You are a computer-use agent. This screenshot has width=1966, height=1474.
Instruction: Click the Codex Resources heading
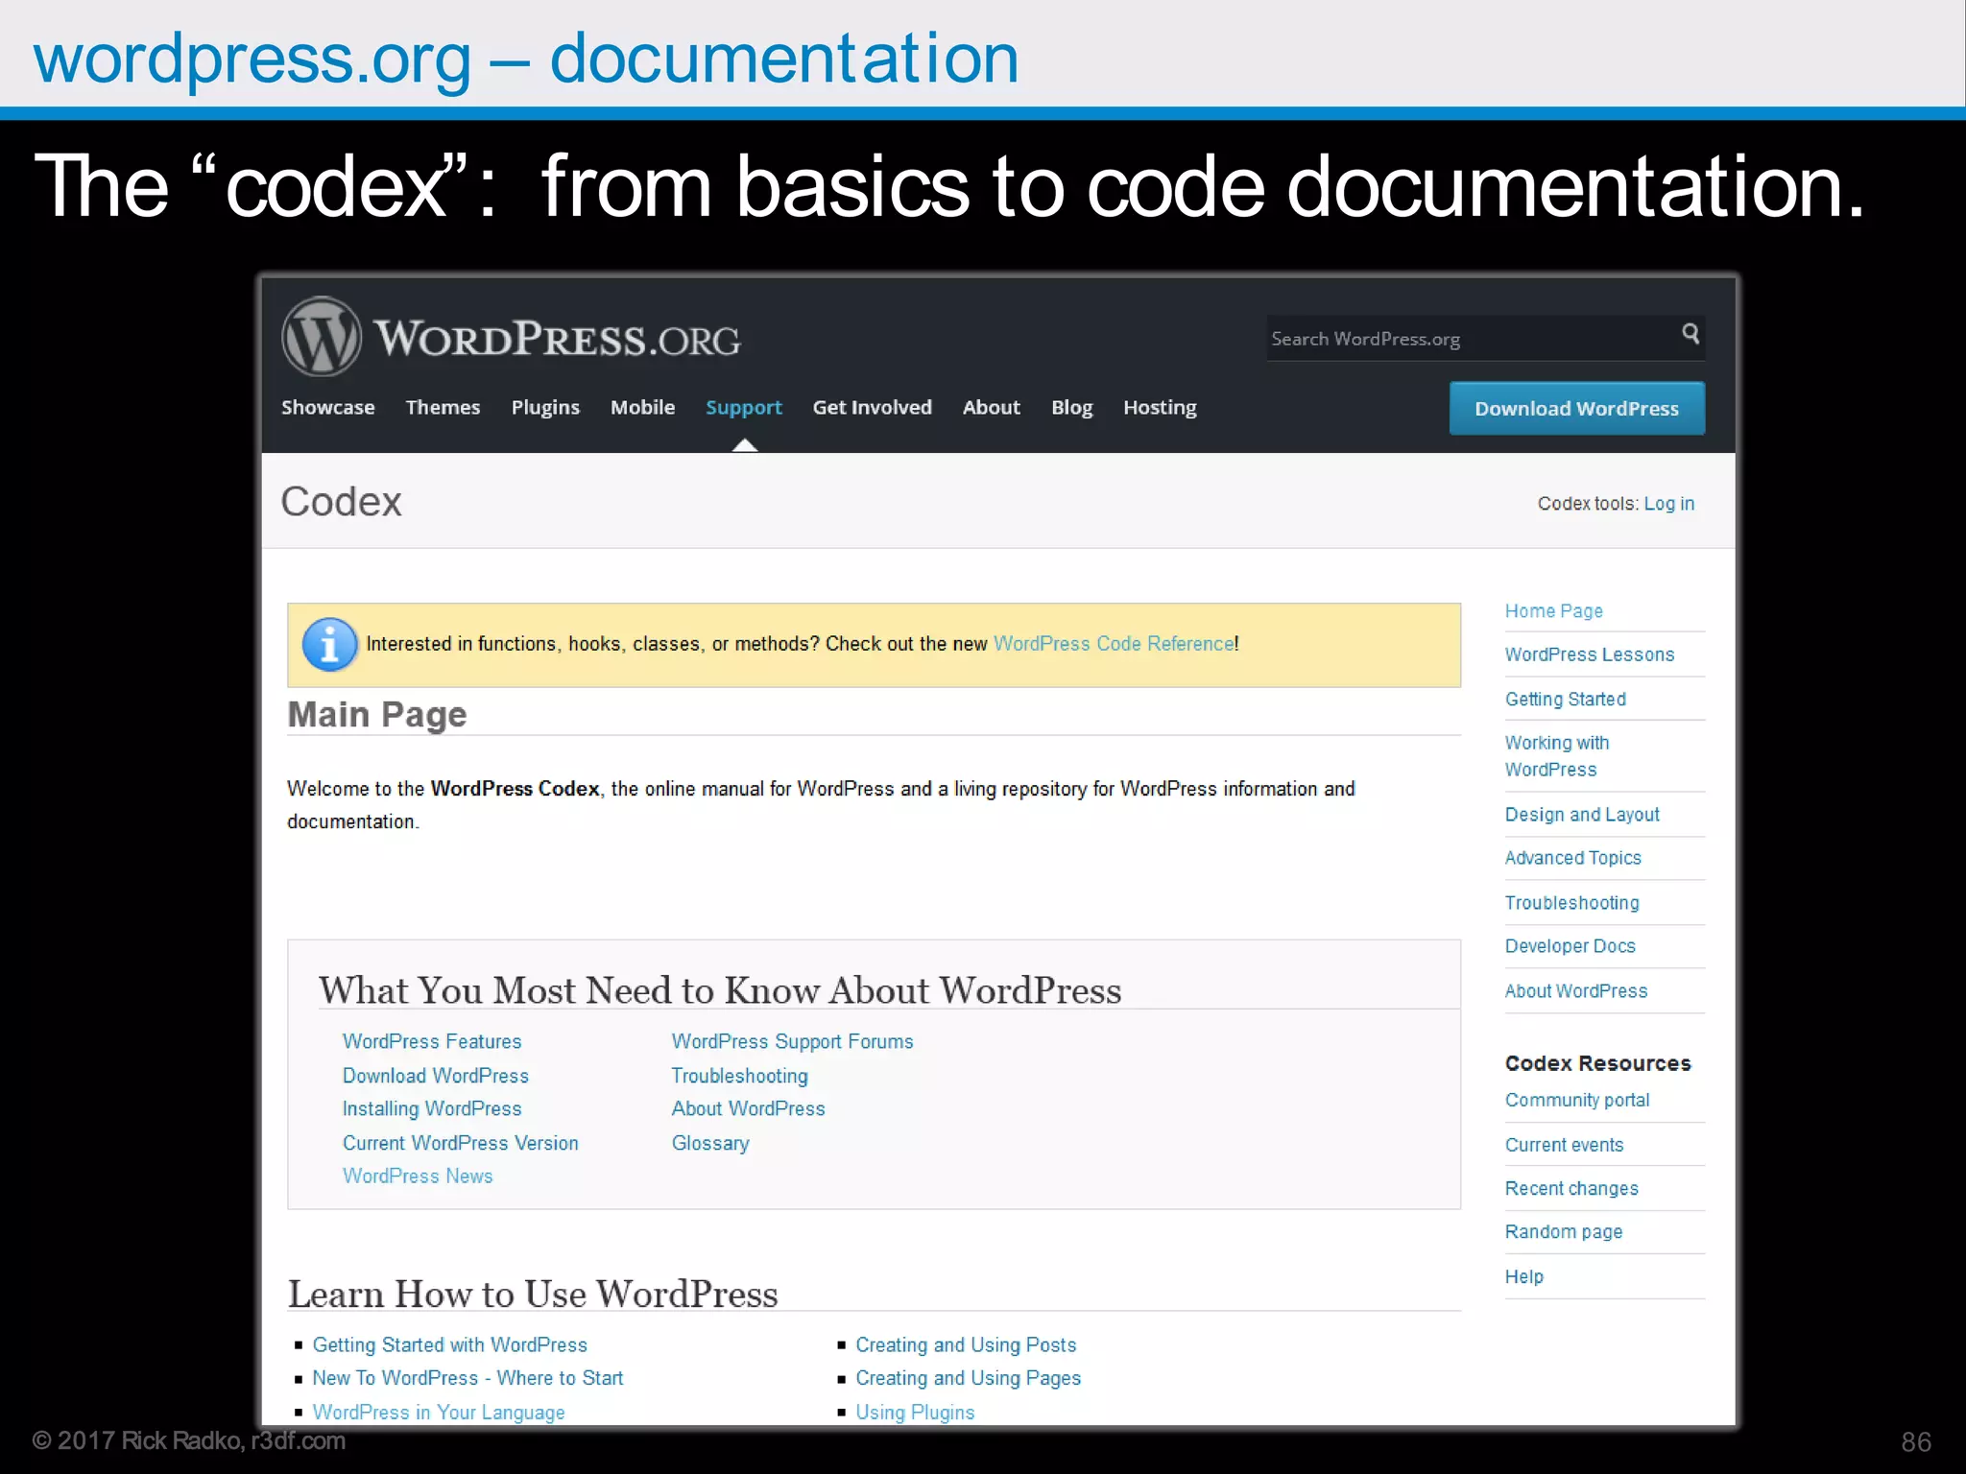(1598, 1063)
